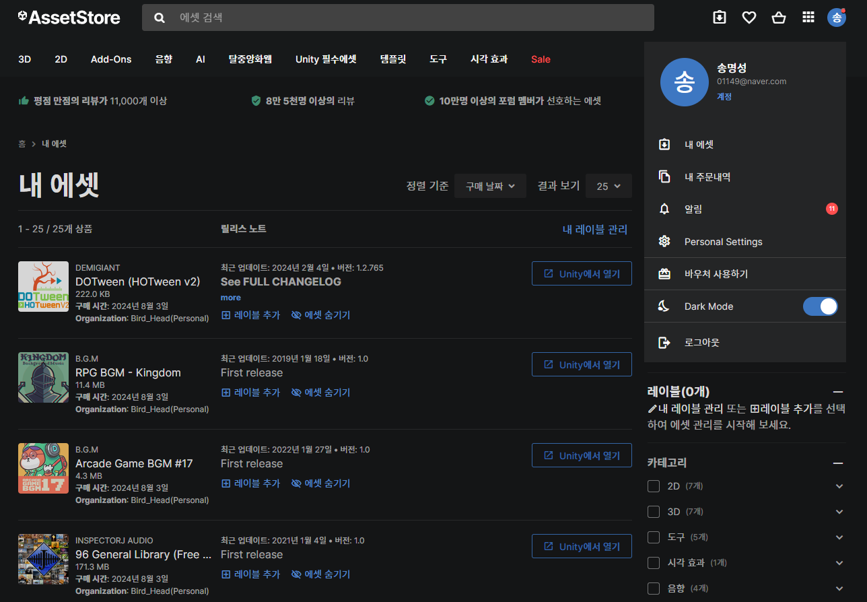Add label icon for DOTween asset

pos(226,315)
